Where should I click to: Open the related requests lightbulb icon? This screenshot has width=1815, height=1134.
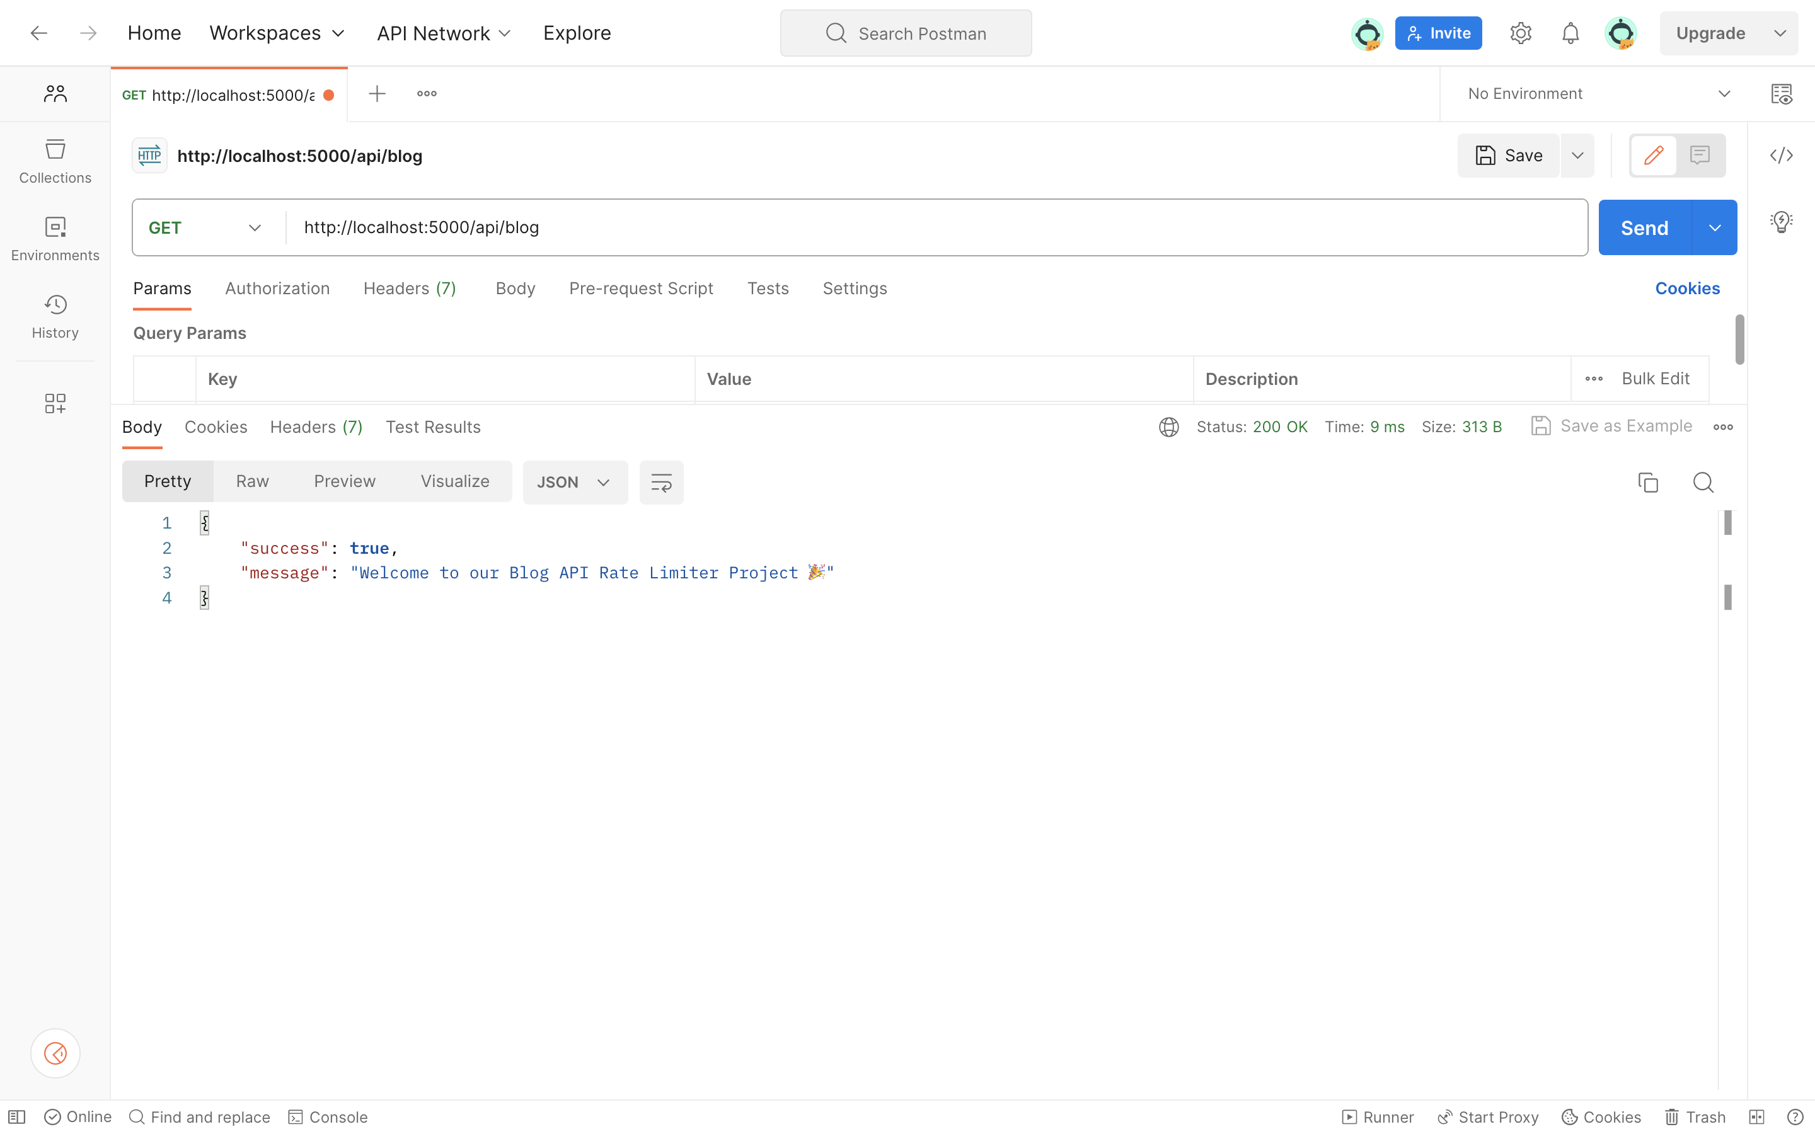pyautogui.click(x=1781, y=221)
